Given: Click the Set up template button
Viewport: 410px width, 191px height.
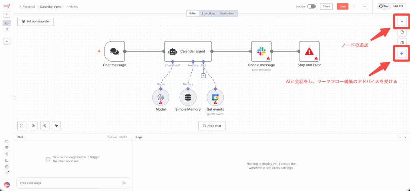Looking at the screenshot, I should (x=35, y=21).
